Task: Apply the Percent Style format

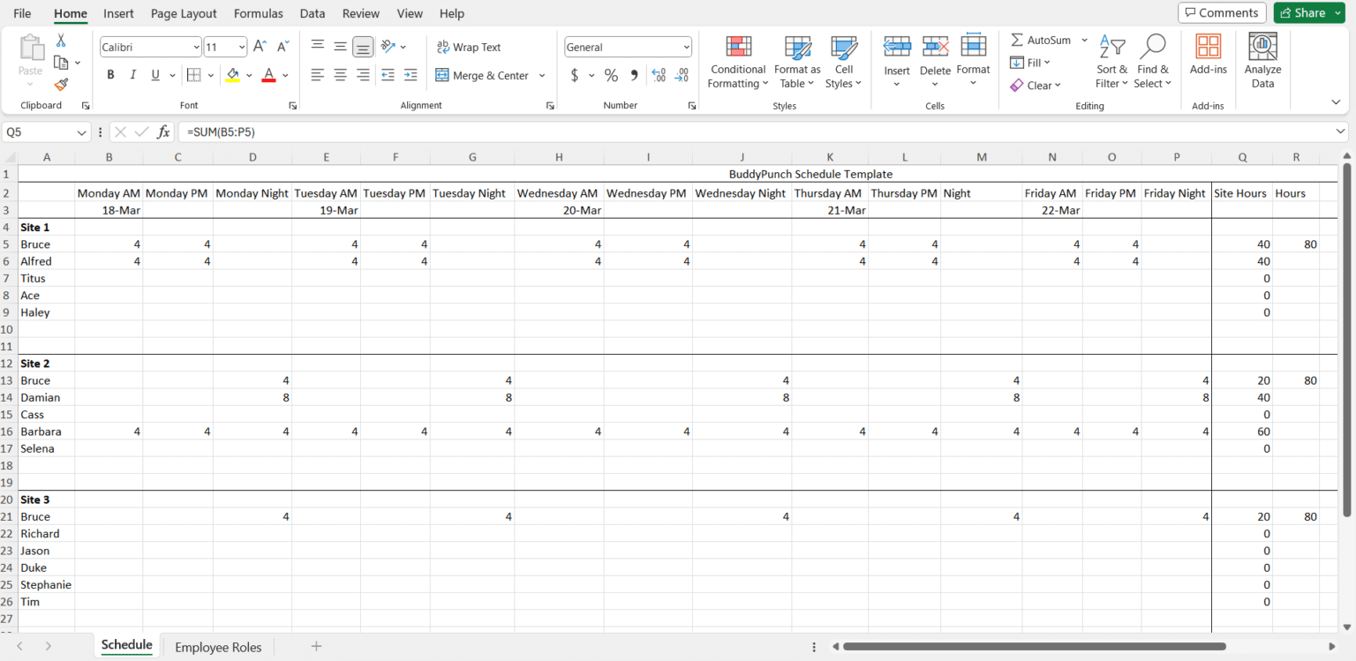Action: 611,75
